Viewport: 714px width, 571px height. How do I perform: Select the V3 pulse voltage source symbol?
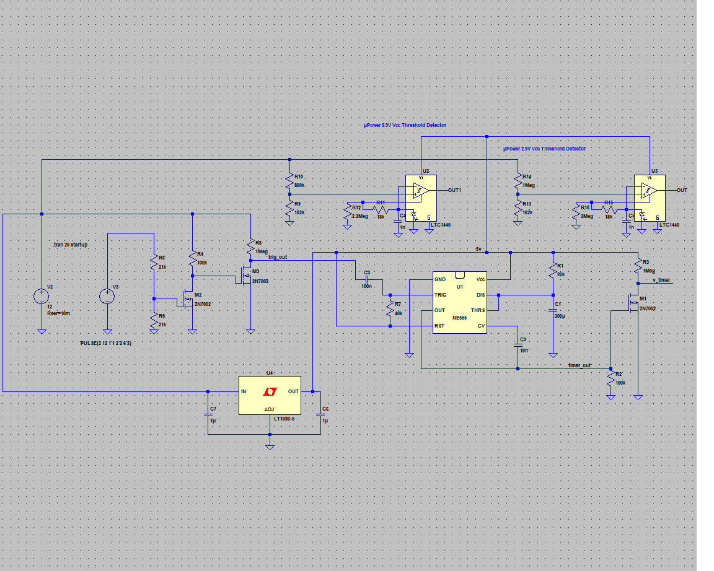[107, 296]
